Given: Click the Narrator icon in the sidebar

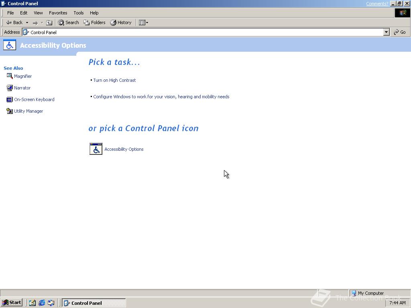Looking at the screenshot, I should coord(10,88).
